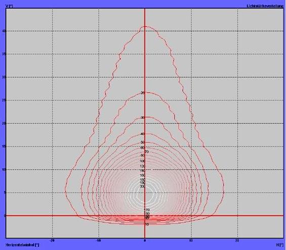Click the contour line label 200
Screen dimensions: 286x250
click(x=142, y=186)
